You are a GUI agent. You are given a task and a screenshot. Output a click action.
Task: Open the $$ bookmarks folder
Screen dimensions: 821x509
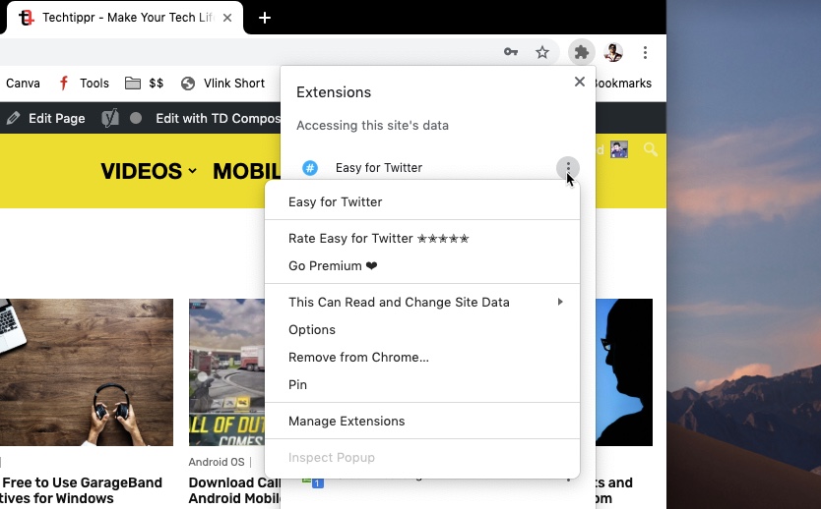tap(144, 84)
